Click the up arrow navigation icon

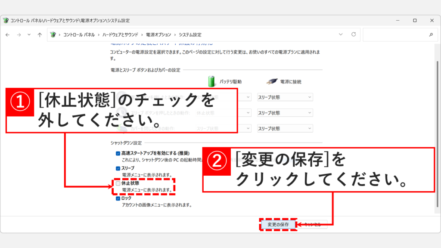tap(39, 34)
